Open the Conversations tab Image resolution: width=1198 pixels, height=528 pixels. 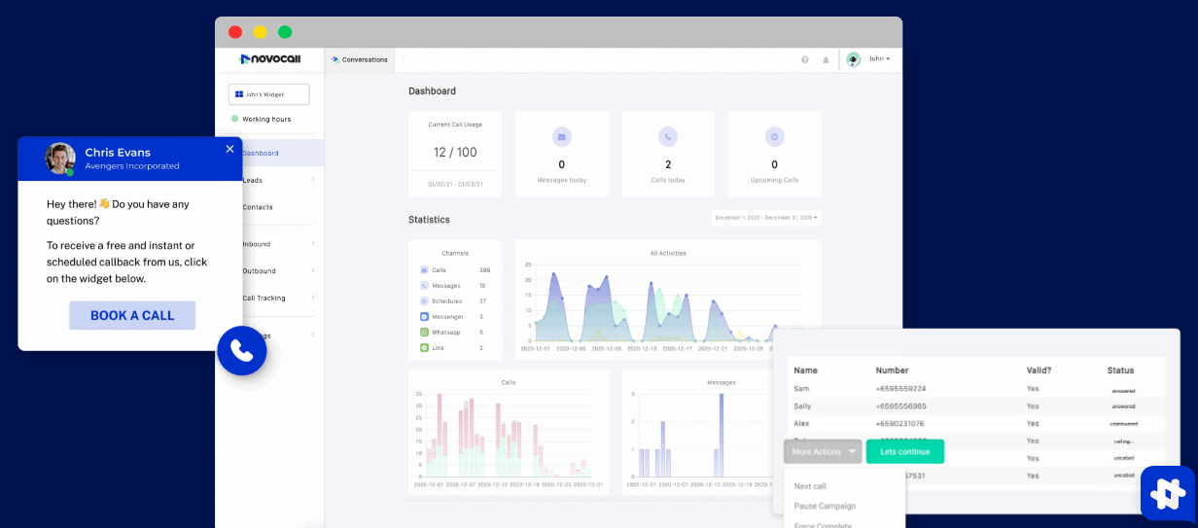tap(360, 59)
